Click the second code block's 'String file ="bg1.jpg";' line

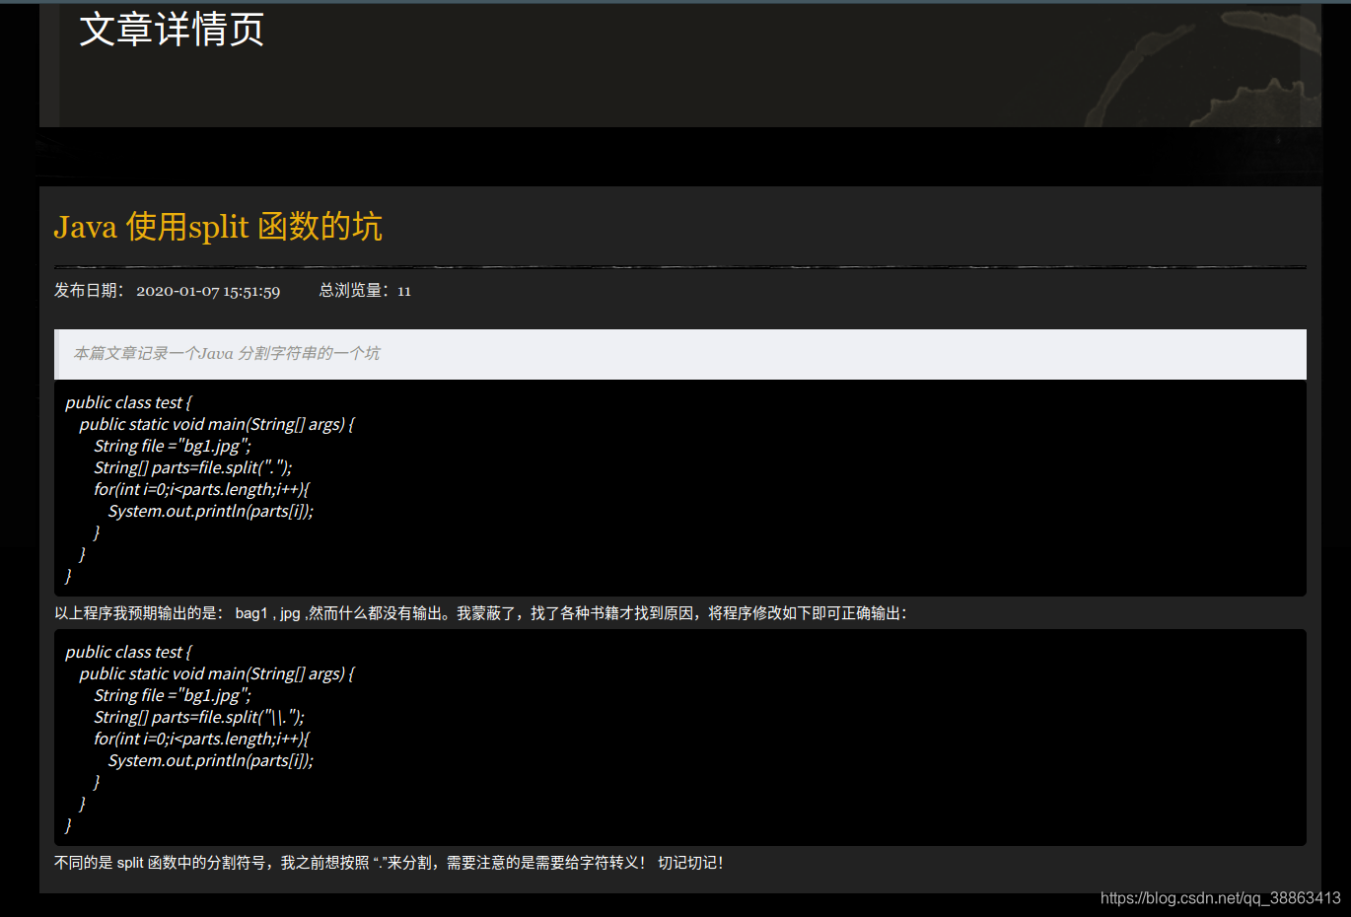pyautogui.click(x=173, y=695)
